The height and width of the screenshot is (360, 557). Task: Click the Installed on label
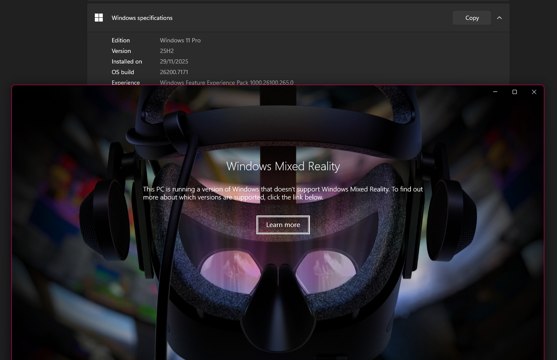[x=127, y=61]
